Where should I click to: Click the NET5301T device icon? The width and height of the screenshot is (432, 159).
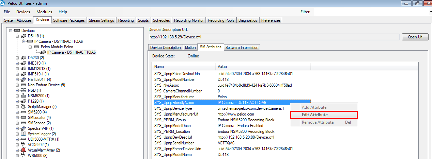(x=24, y=79)
